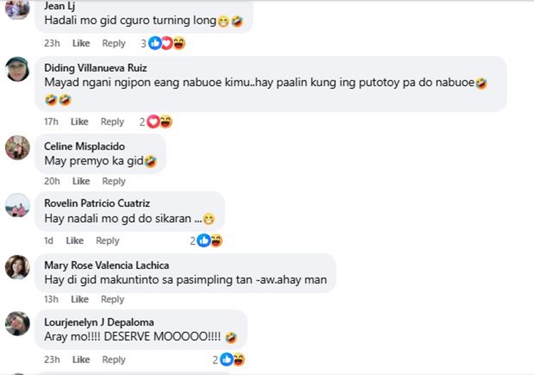Viewport: 534px width, 375px height.
Task: Like Lourjenelyn J Depaloma's comment
Action: (81, 359)
